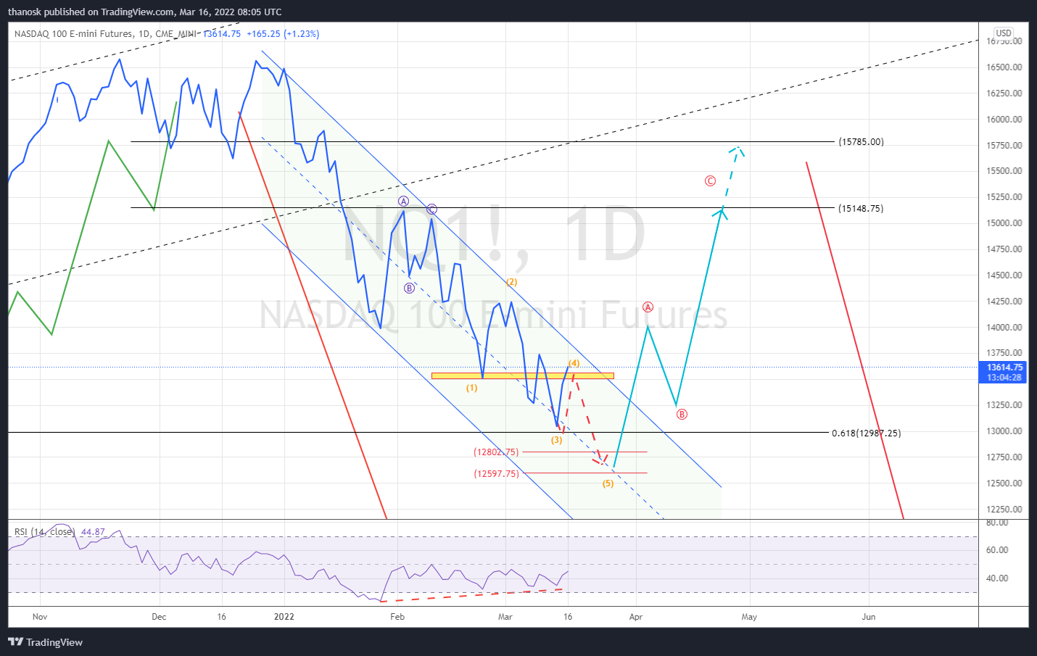Click the RSI value 44.87

click(93, 532)
